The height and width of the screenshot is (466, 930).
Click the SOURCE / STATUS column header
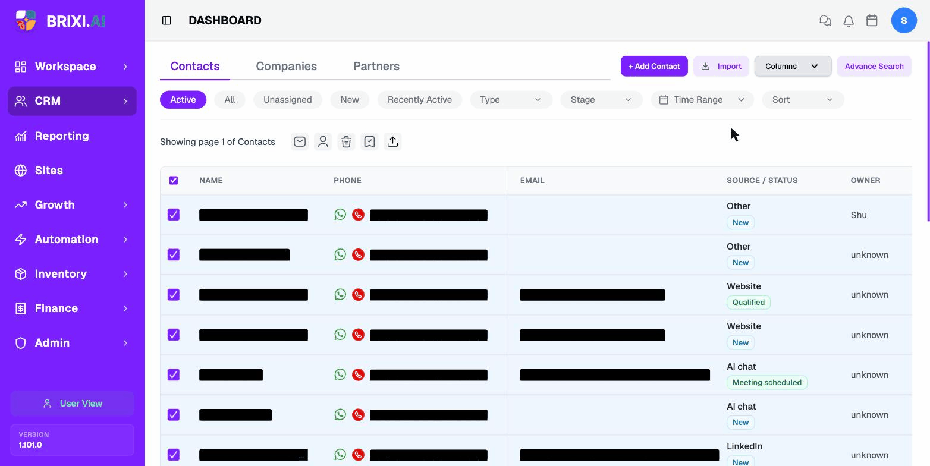point(762,180)
